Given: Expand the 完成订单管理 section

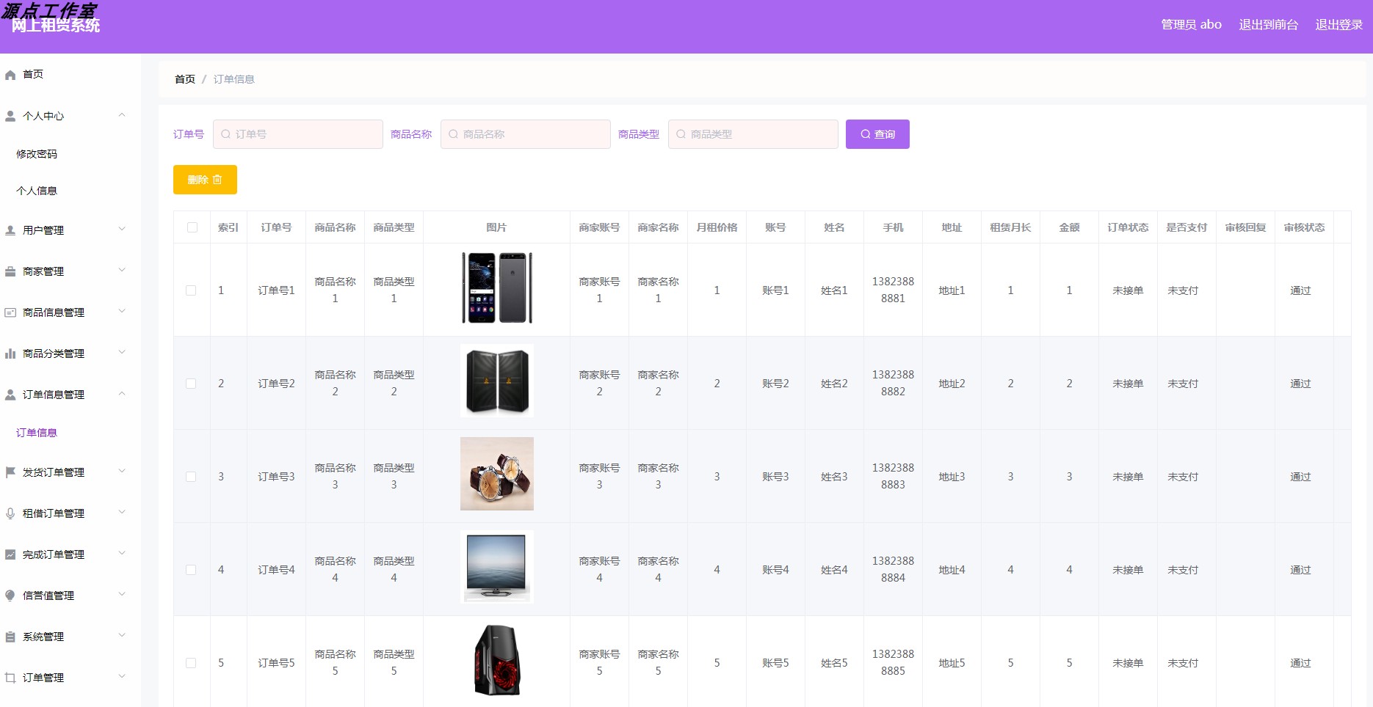Looking at the screenshot, I should (121, 554).
